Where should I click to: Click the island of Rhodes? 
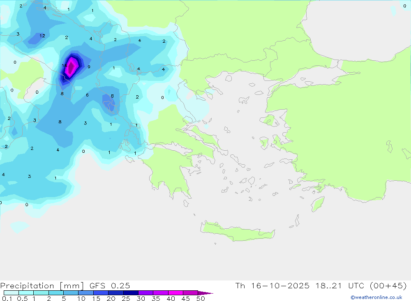tap(318, 204)
